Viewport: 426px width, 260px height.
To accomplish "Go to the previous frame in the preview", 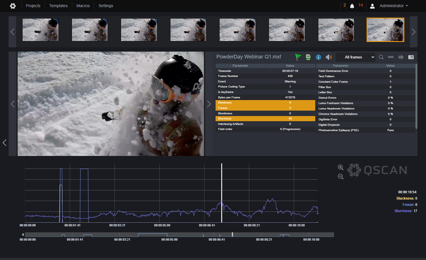I will coord(13,104).
